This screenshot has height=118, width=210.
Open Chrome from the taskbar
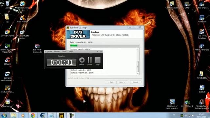[33, 115]
